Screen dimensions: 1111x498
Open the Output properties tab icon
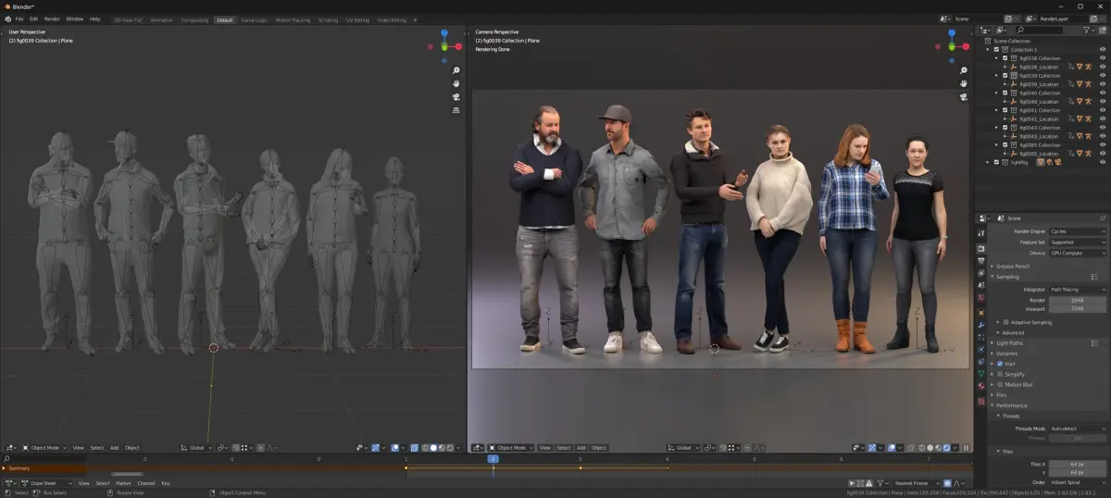(x=981, y=261)
